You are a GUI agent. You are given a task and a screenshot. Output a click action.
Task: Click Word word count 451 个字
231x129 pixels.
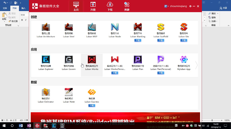click(24, 120)
